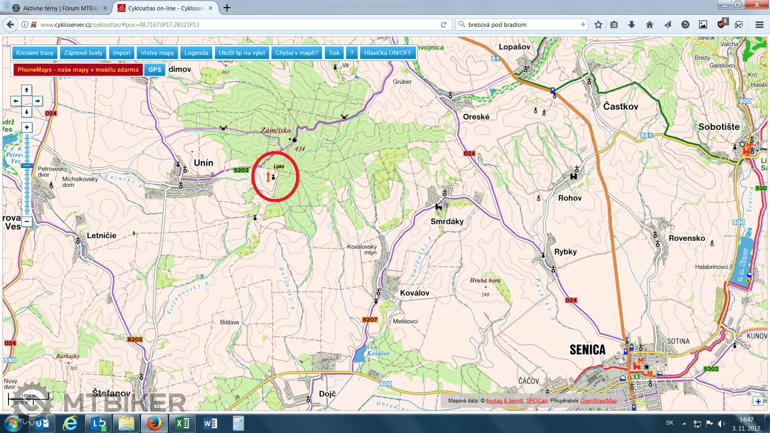
Task: Zoom in with the plus button
Action: coord(26,127)
